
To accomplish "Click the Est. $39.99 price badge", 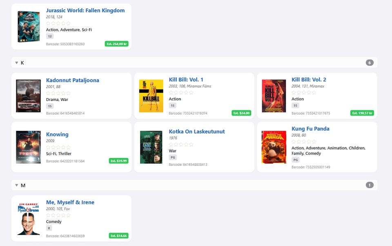I will (x=118, y=161).
